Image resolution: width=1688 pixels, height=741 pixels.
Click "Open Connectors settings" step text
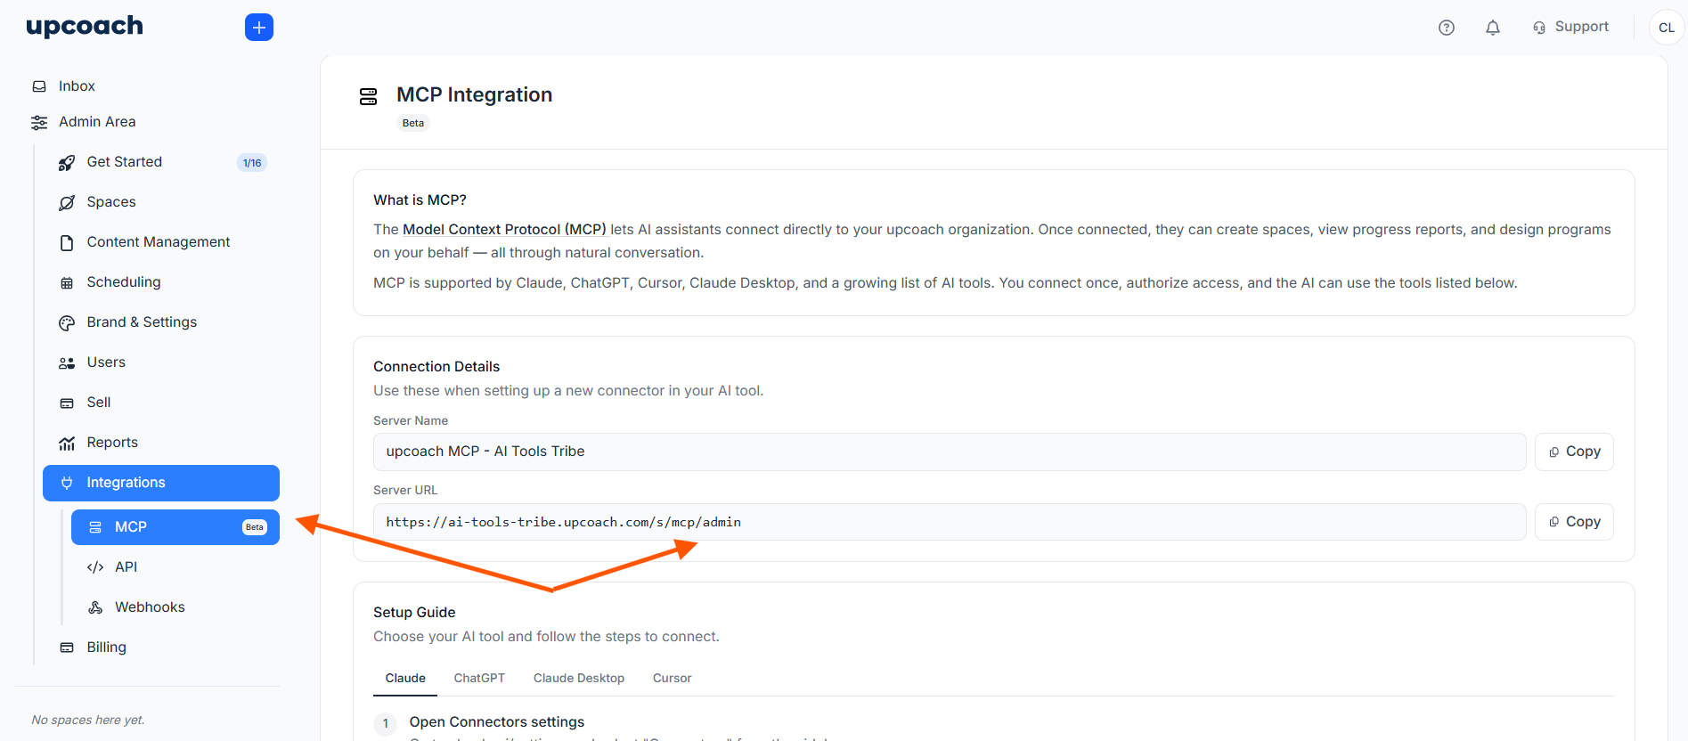(497, 722)
